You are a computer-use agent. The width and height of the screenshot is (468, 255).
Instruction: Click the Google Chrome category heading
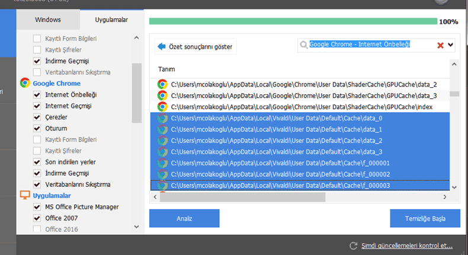pyautogui.click(x=57, y=84)
